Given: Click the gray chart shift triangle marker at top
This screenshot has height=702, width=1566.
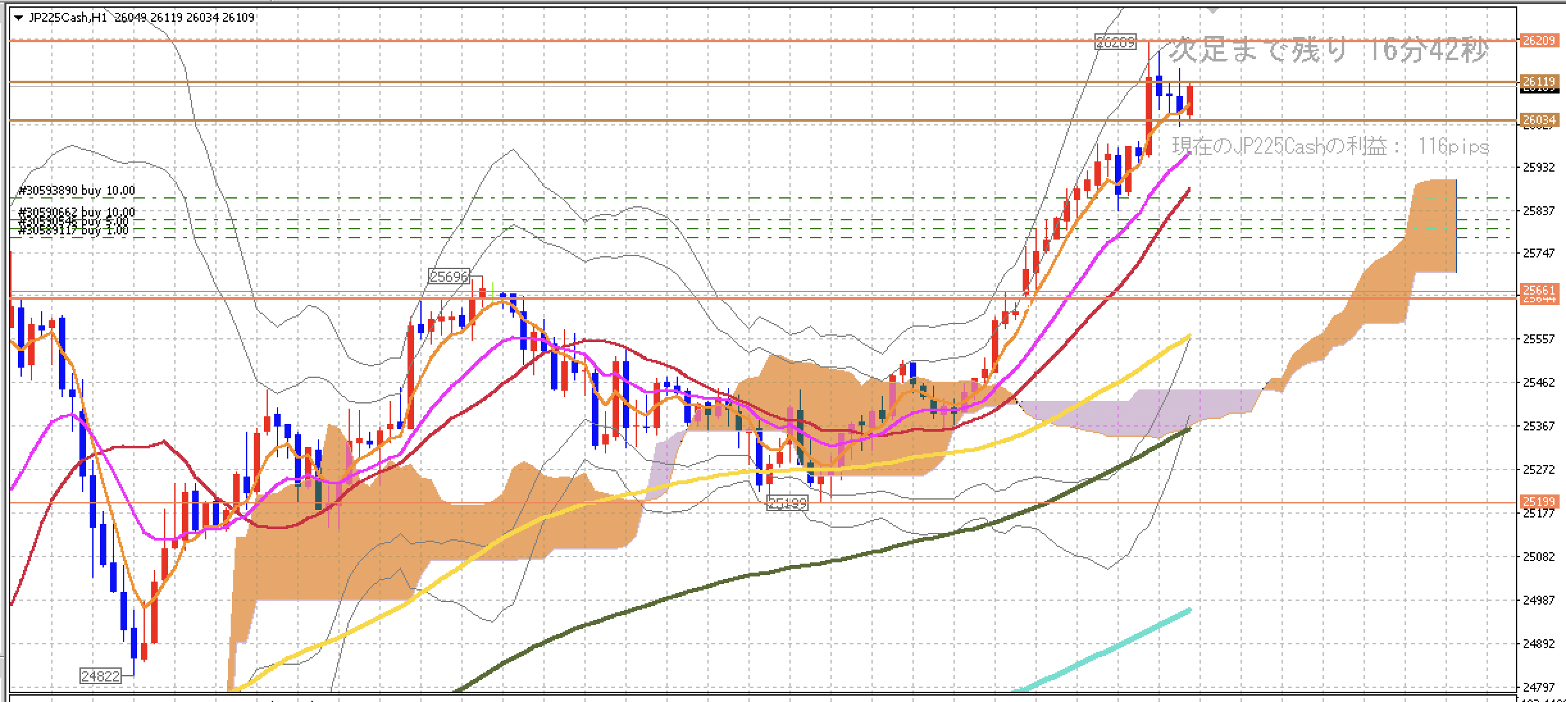Looking at the screenshot, I should pos(1212,10).
